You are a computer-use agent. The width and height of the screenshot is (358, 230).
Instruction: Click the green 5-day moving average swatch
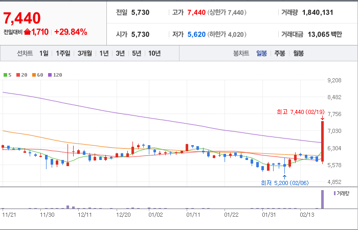tap(5, 75)
